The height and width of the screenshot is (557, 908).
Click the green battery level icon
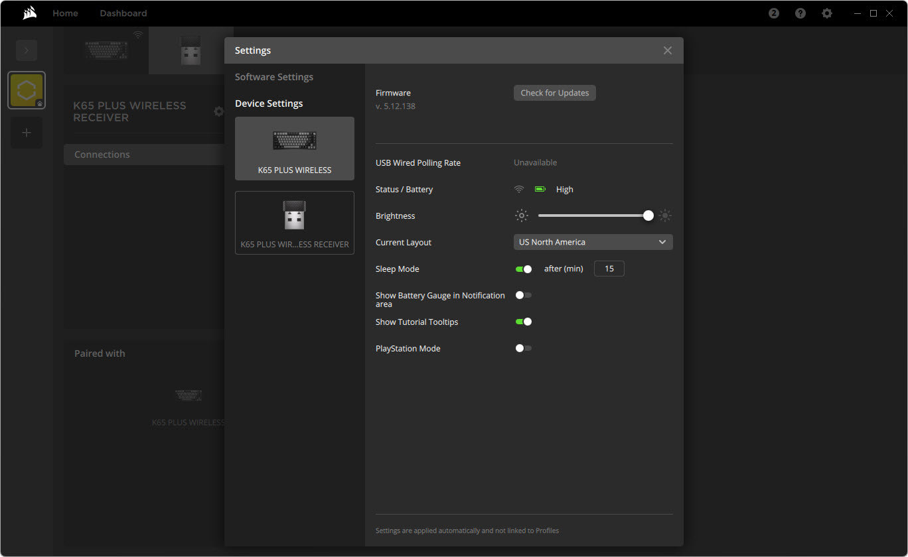[x=540, y=189]
